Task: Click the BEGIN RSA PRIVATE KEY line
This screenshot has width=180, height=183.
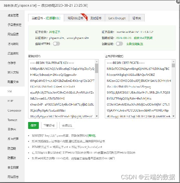Action: [x=52, y=63]
